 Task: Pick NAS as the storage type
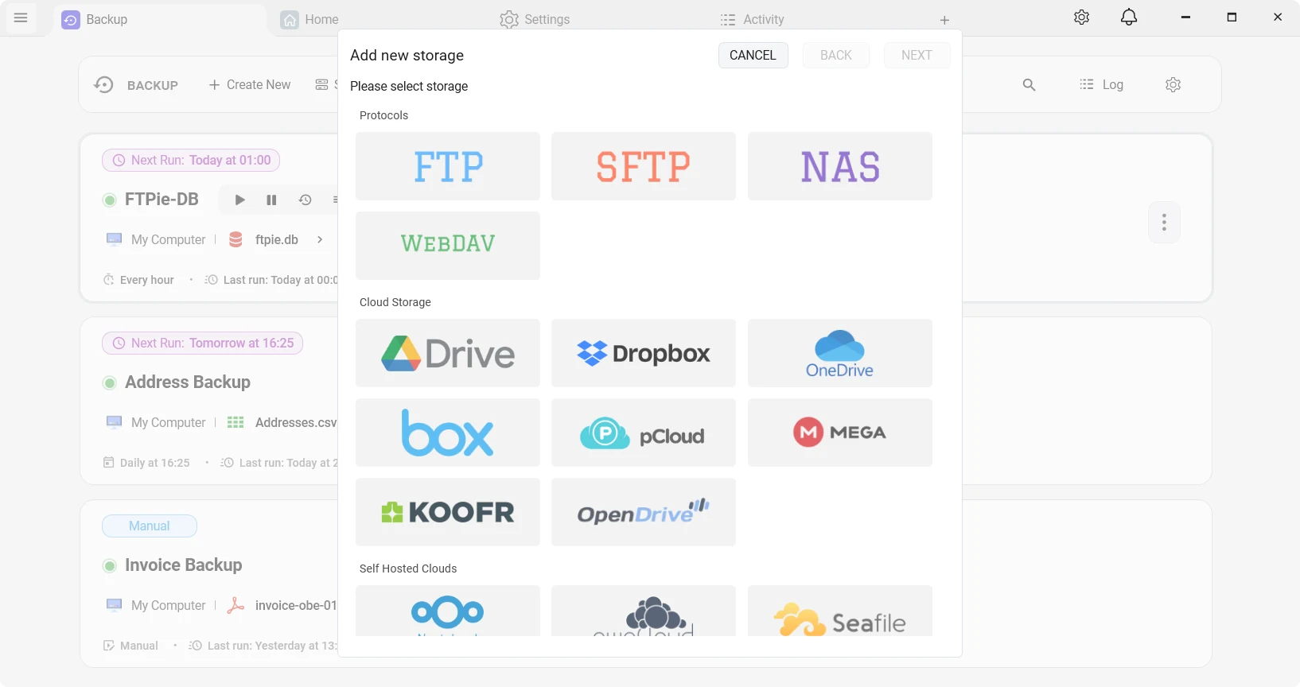[840, 166]
